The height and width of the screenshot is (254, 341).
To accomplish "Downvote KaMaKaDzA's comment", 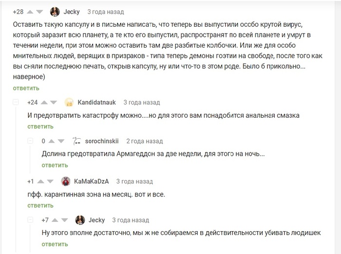I will [x=50, y=181].
